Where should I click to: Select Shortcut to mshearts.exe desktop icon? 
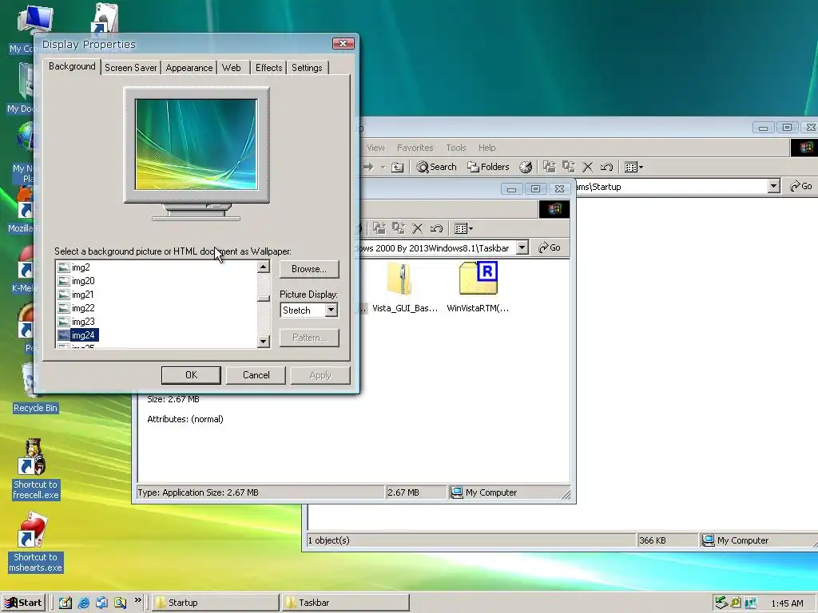[x=35, y=542]
